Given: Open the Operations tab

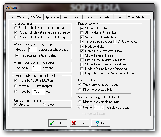Looking at the screenshot, I should (52, 17).
